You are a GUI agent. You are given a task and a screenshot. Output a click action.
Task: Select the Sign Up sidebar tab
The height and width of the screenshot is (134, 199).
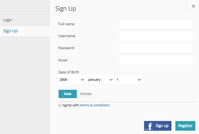pos(25,31)
